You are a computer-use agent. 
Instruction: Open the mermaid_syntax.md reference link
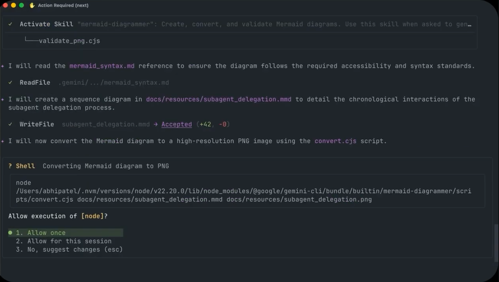[102, 66]
